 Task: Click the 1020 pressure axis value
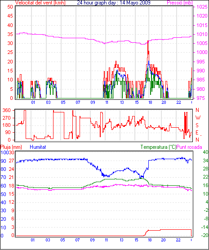[202, 16]
